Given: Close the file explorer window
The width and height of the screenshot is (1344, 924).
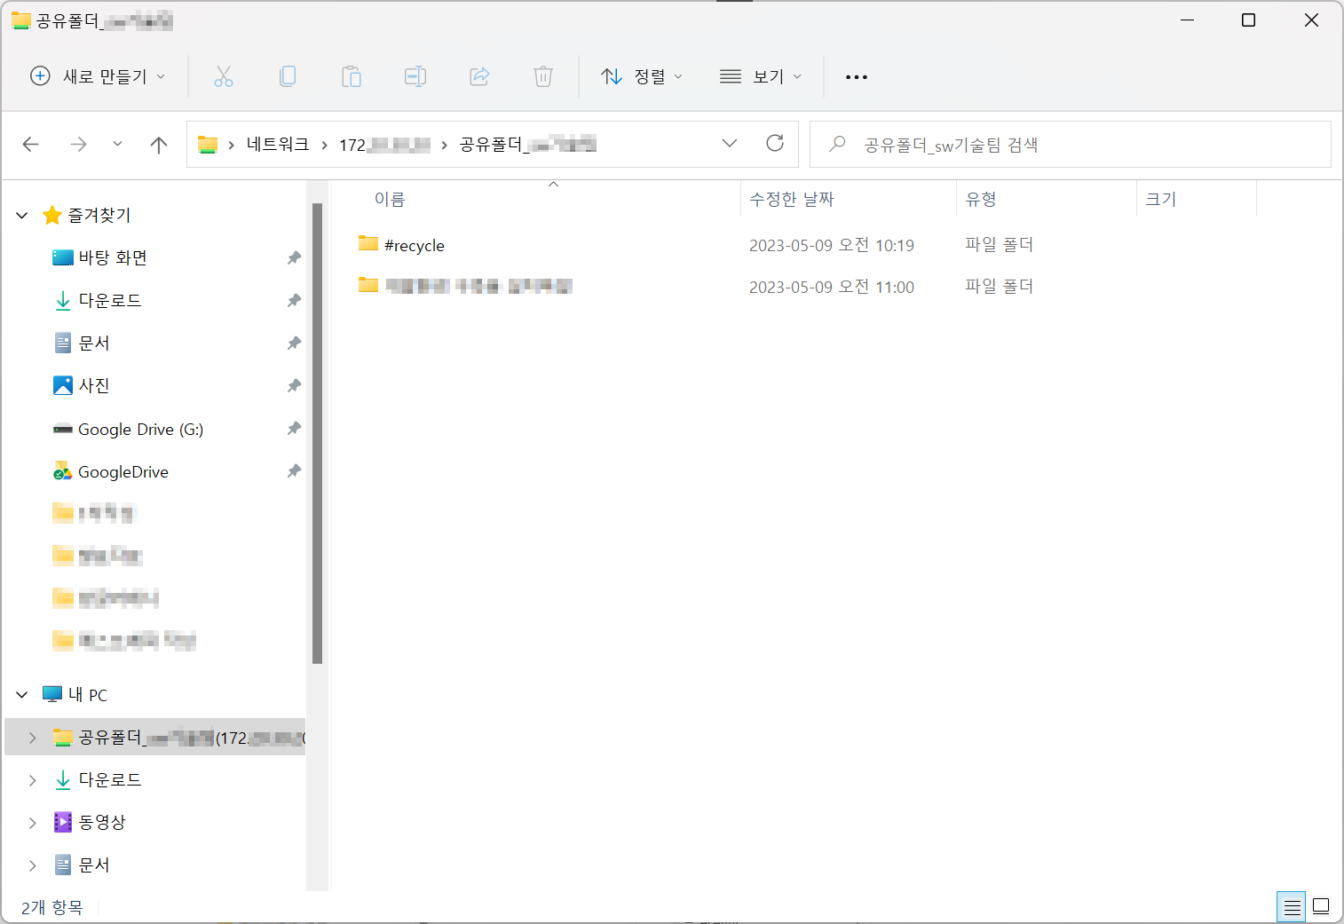Looking at the screenshot, I should 1311,20.
